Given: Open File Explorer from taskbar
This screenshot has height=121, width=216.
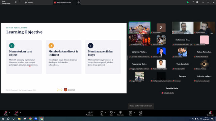Looking at the screenshot, I should (x=19, y=119).
